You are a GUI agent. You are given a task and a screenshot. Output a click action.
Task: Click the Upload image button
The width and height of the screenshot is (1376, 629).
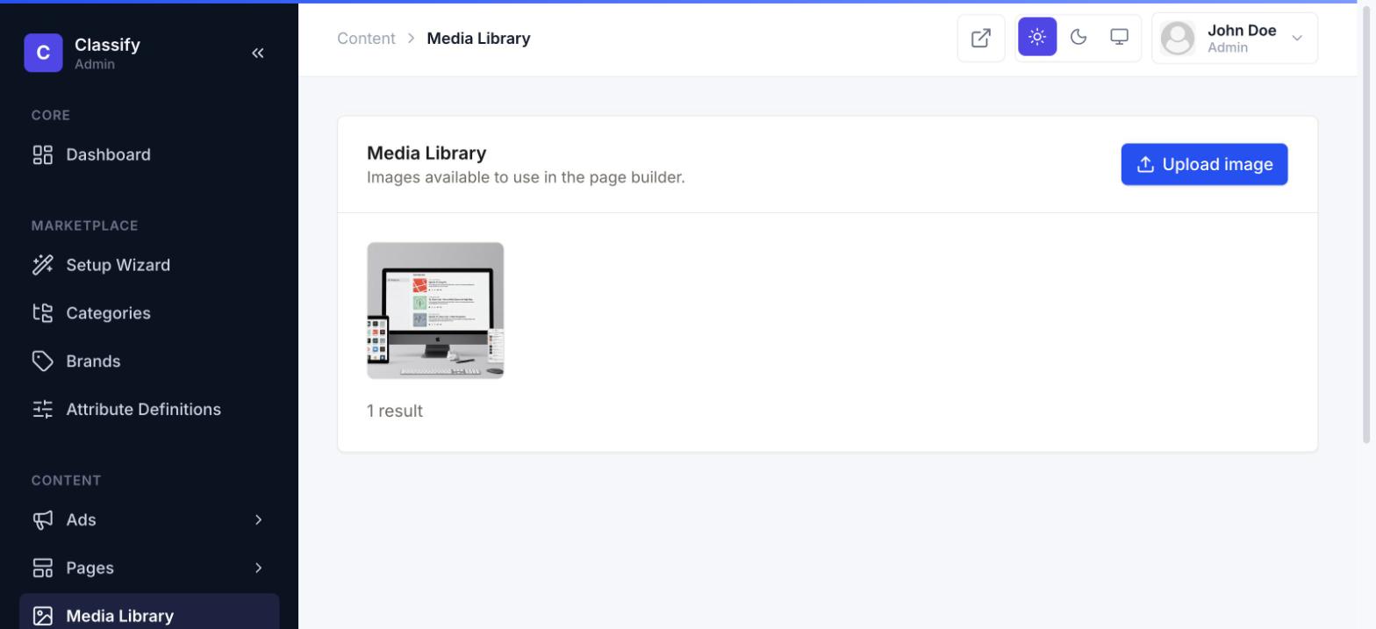pos(1204,164)
